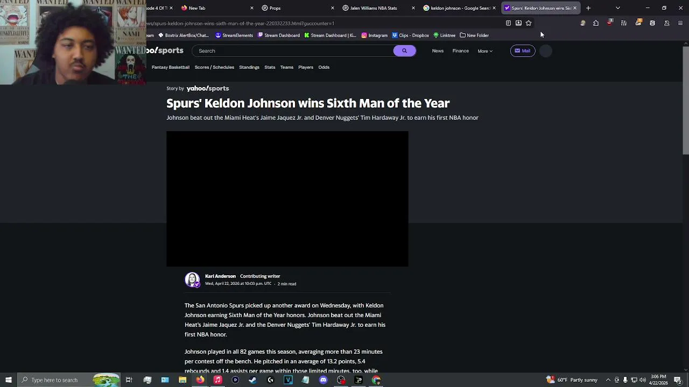
Task: Open File Explorer from the taskbar
Action: click(x=182, y=380)
